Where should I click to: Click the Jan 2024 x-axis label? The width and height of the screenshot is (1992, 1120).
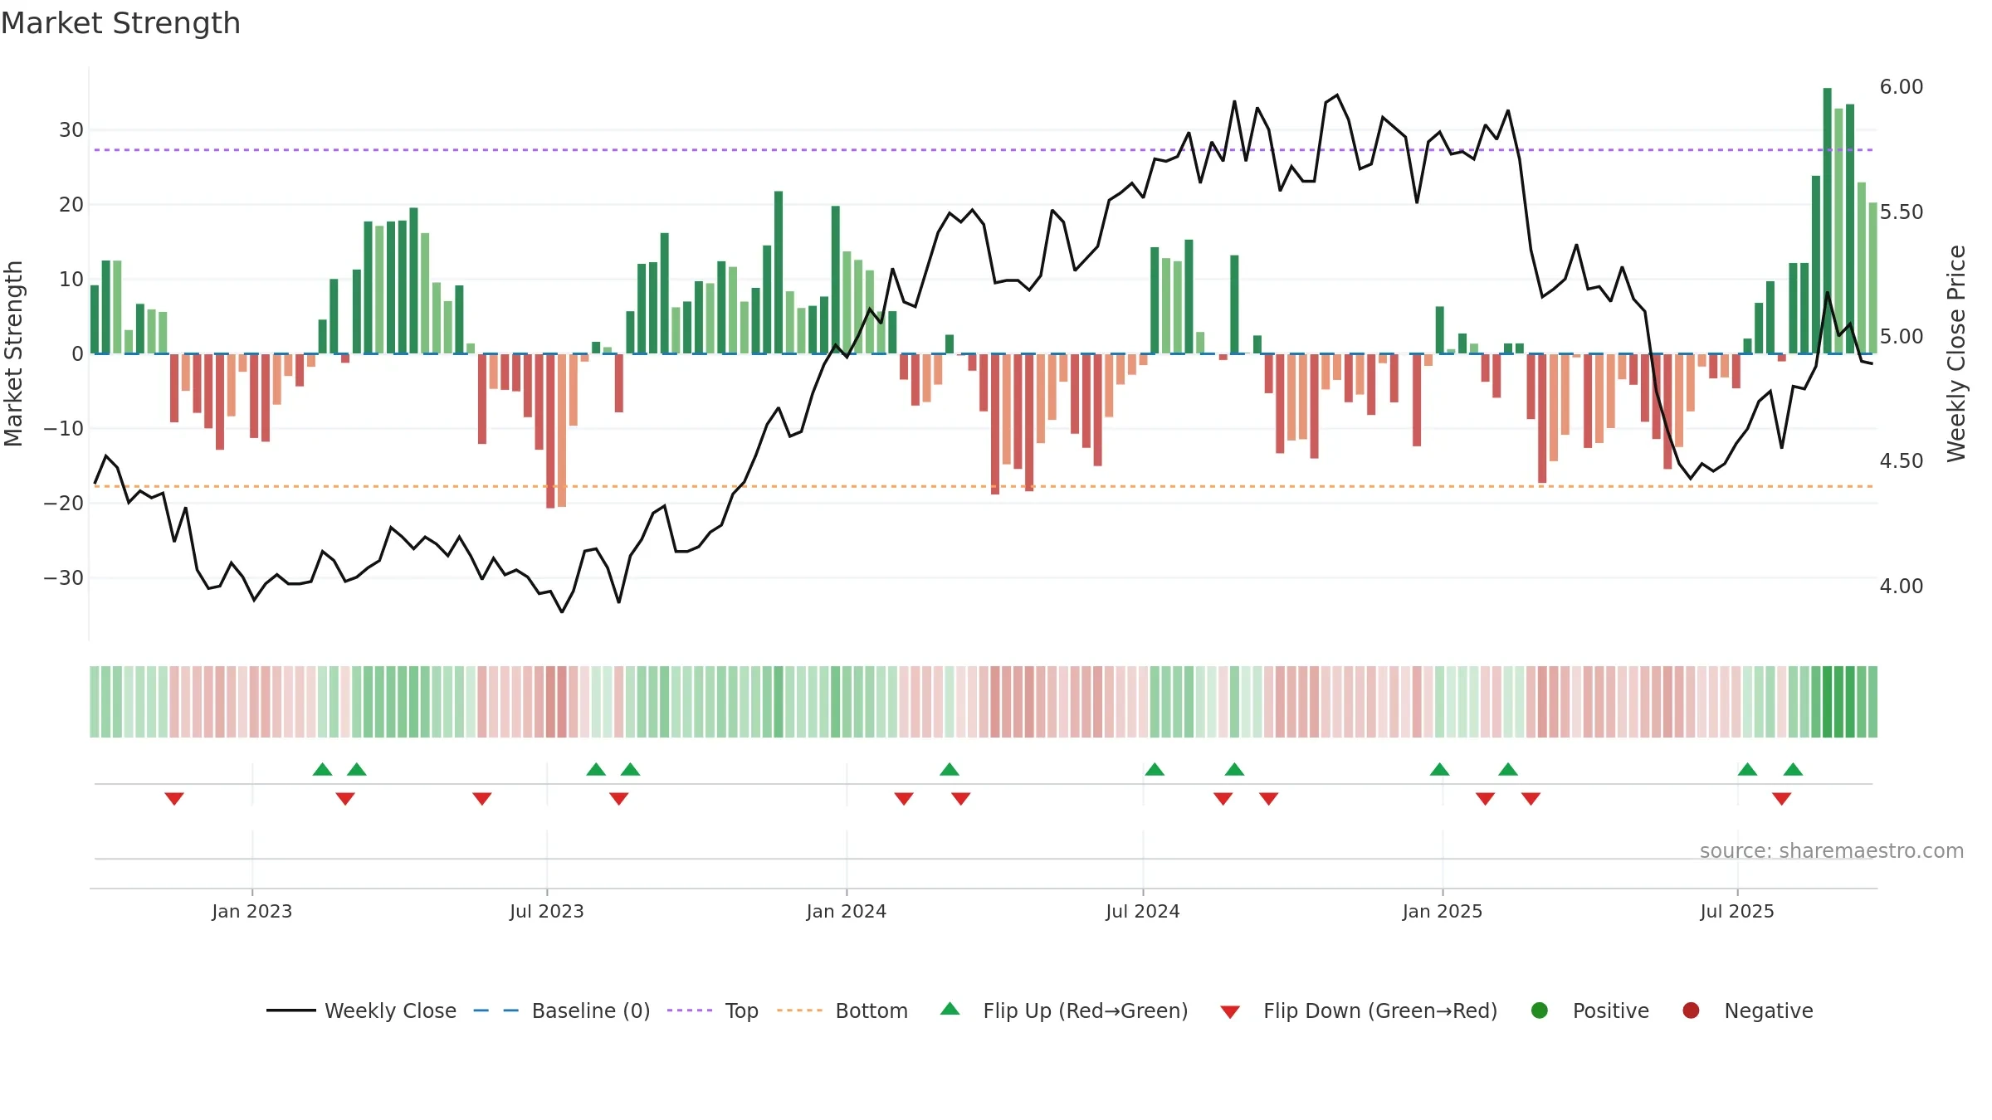point(847,911)
